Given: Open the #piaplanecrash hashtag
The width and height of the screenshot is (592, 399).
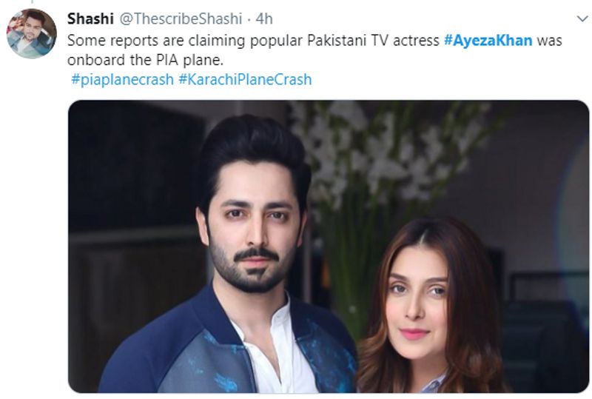Looking at the screenshot, I should (122, 79).
